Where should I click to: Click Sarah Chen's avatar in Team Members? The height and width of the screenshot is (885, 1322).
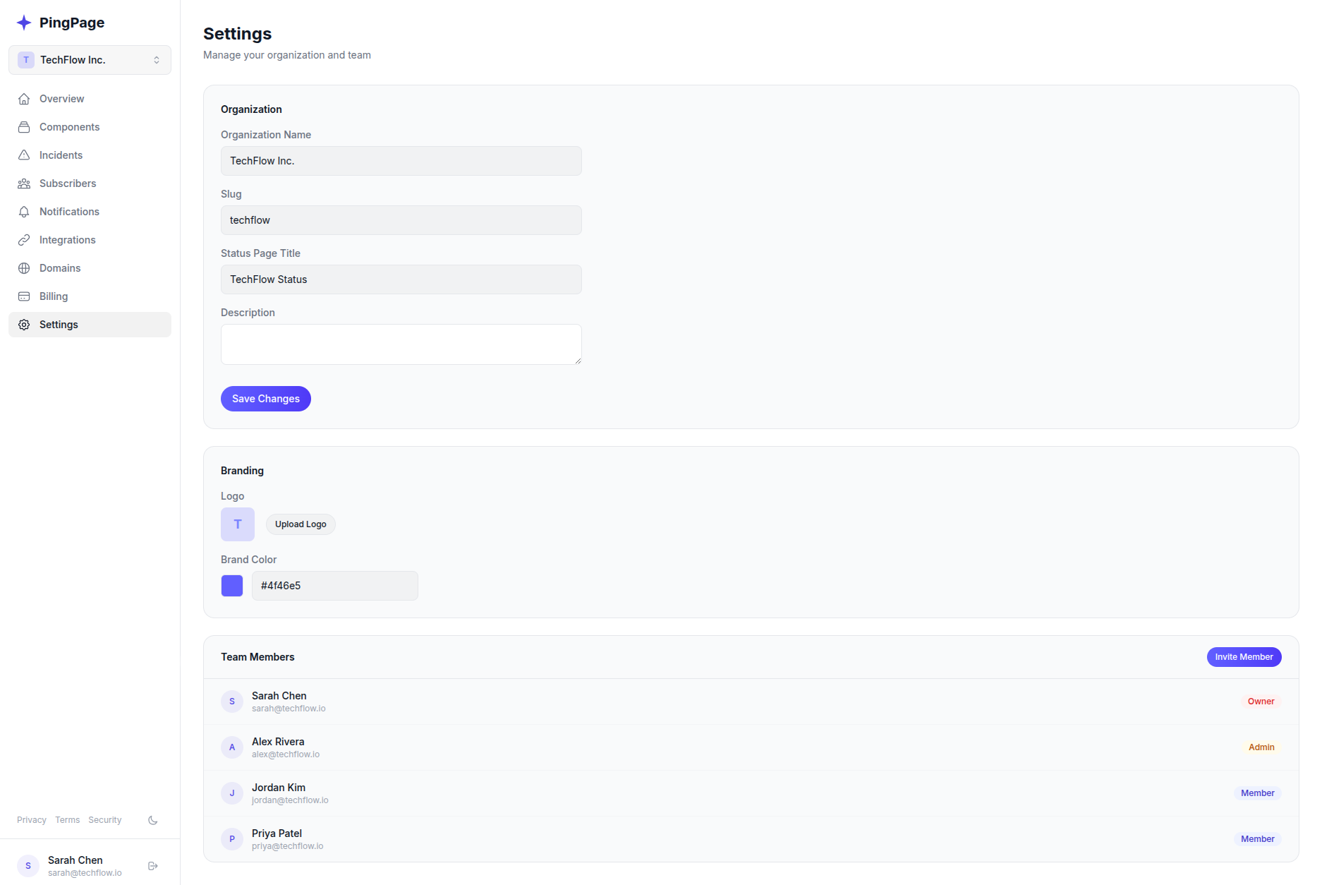232,702
